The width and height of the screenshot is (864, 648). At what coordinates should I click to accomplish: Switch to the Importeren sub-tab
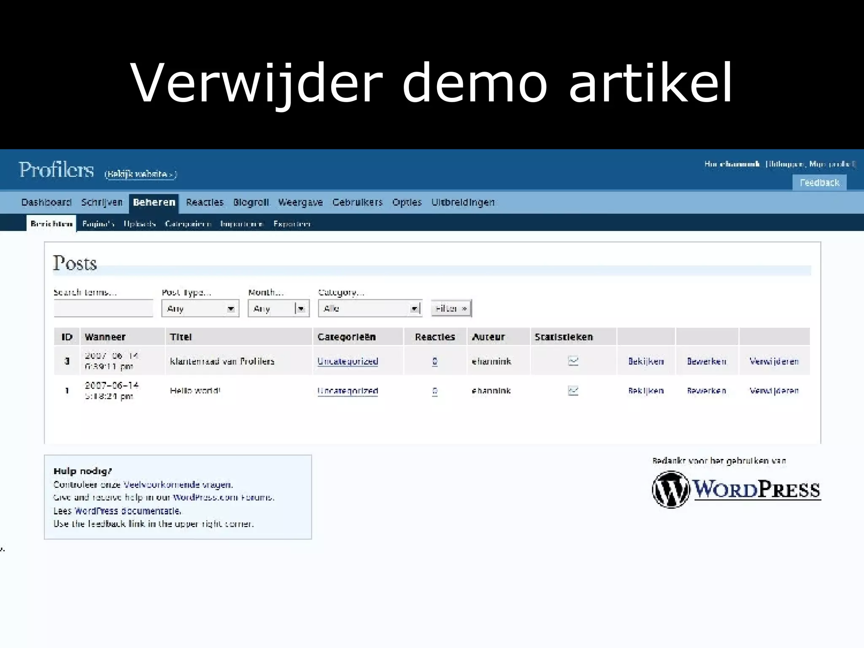tap(242, 224)
